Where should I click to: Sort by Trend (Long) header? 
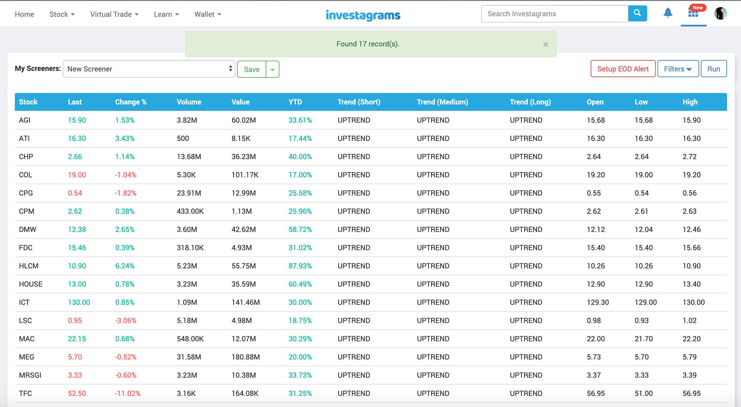(x=530, y=102)
